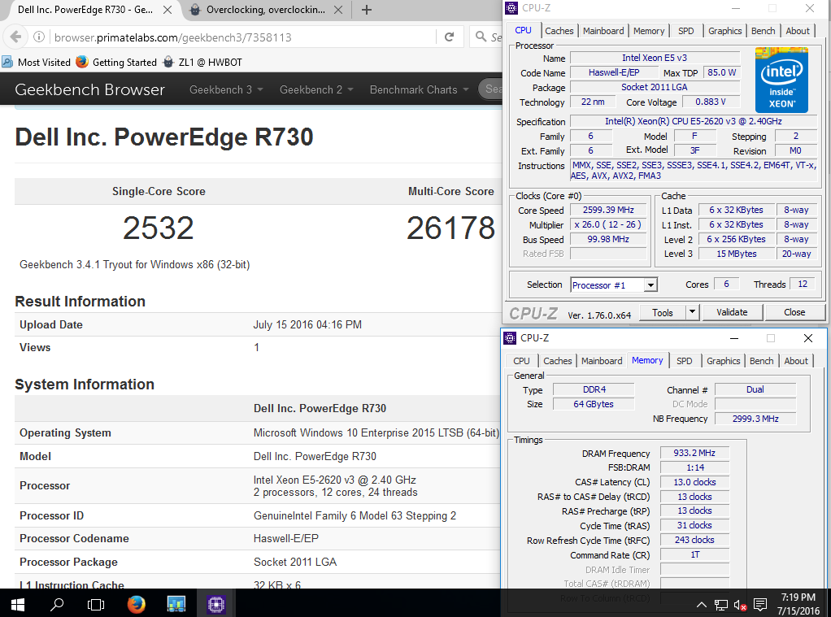Select the CPU tab in upper CPU-Z
This screenshot has width=831, height=617.
point(523,30)
